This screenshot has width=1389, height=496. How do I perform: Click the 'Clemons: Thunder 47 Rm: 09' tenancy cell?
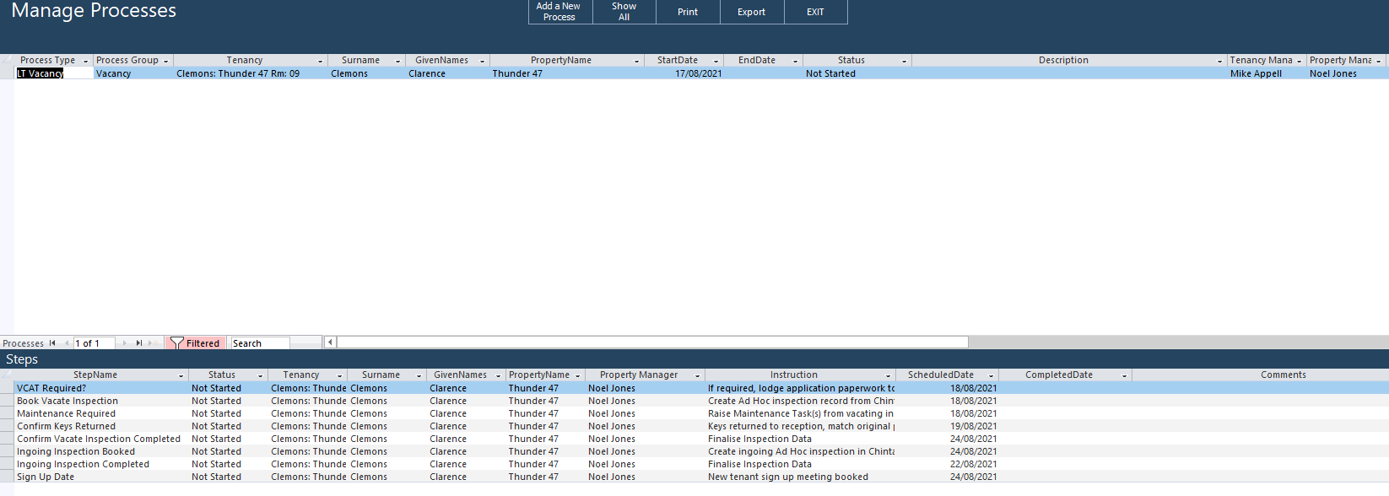pyautogui.click(x=251, y=73)
